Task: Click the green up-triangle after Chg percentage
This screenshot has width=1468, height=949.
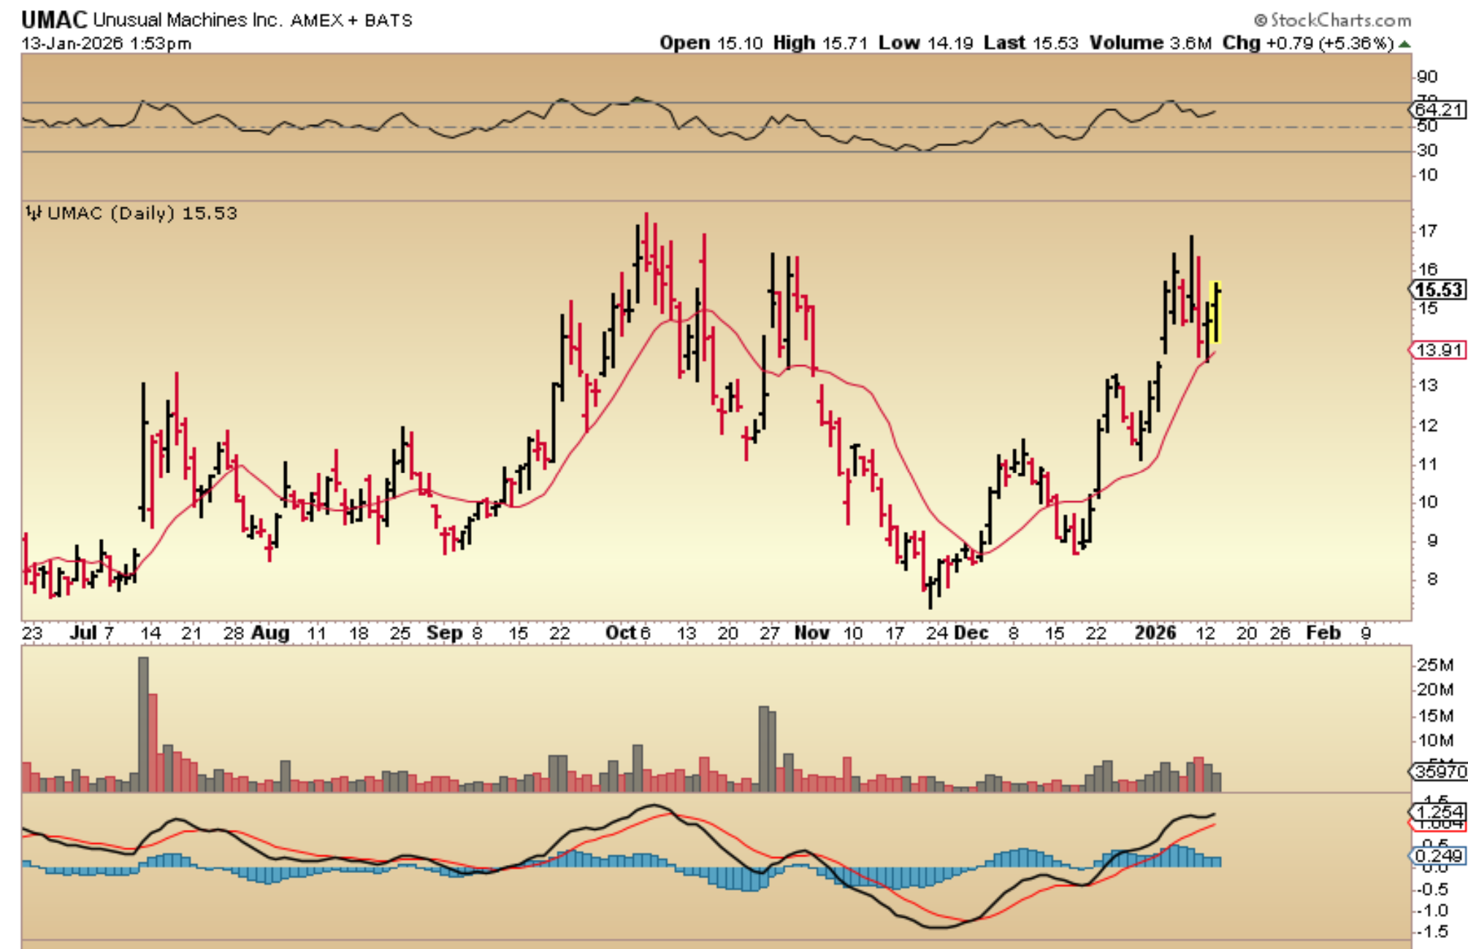Action: click(x=1404, y=44)
